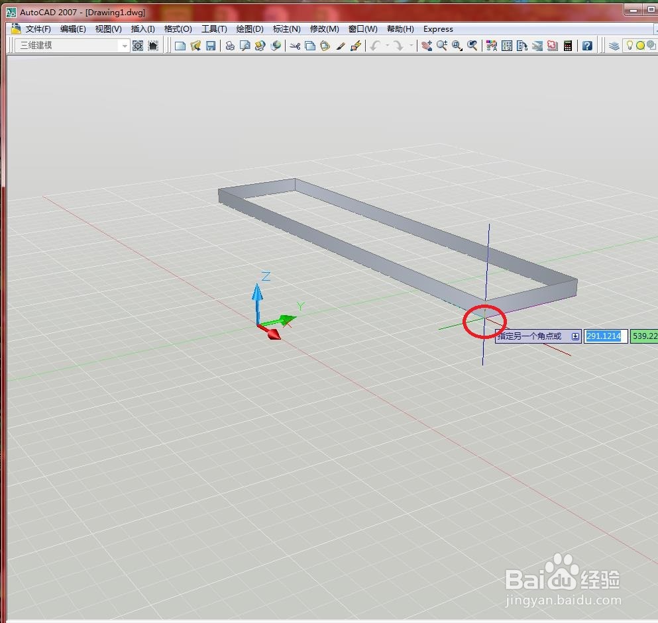
Task: Click the 291.1214 dynamic input field
Action: coord(606,336)
